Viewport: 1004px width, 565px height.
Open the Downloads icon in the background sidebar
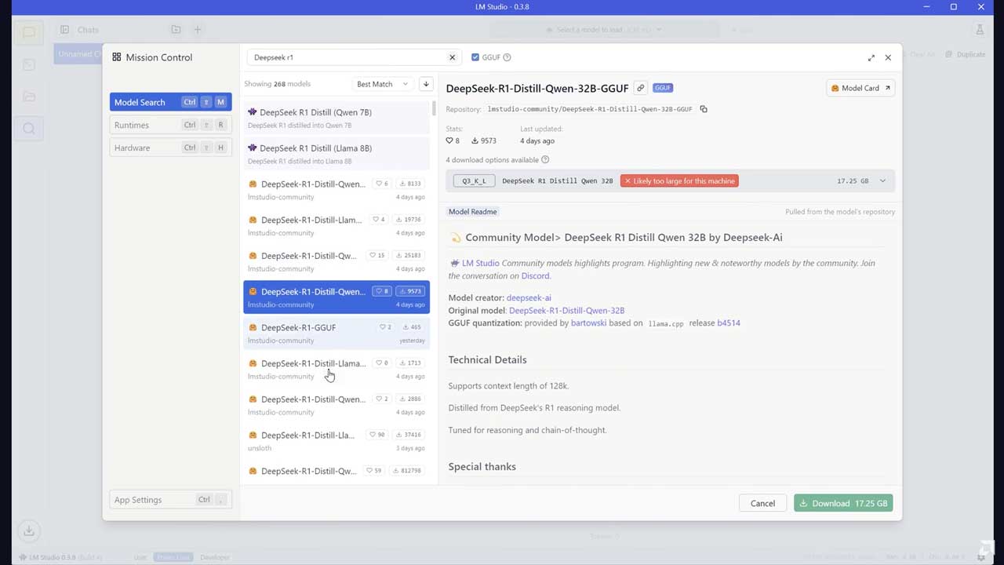pyautogui.click(x=28, y=530)
